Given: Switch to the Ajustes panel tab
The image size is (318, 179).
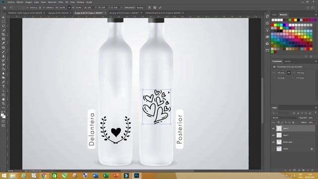Looking at the screenshot, I should pos(288,61).
